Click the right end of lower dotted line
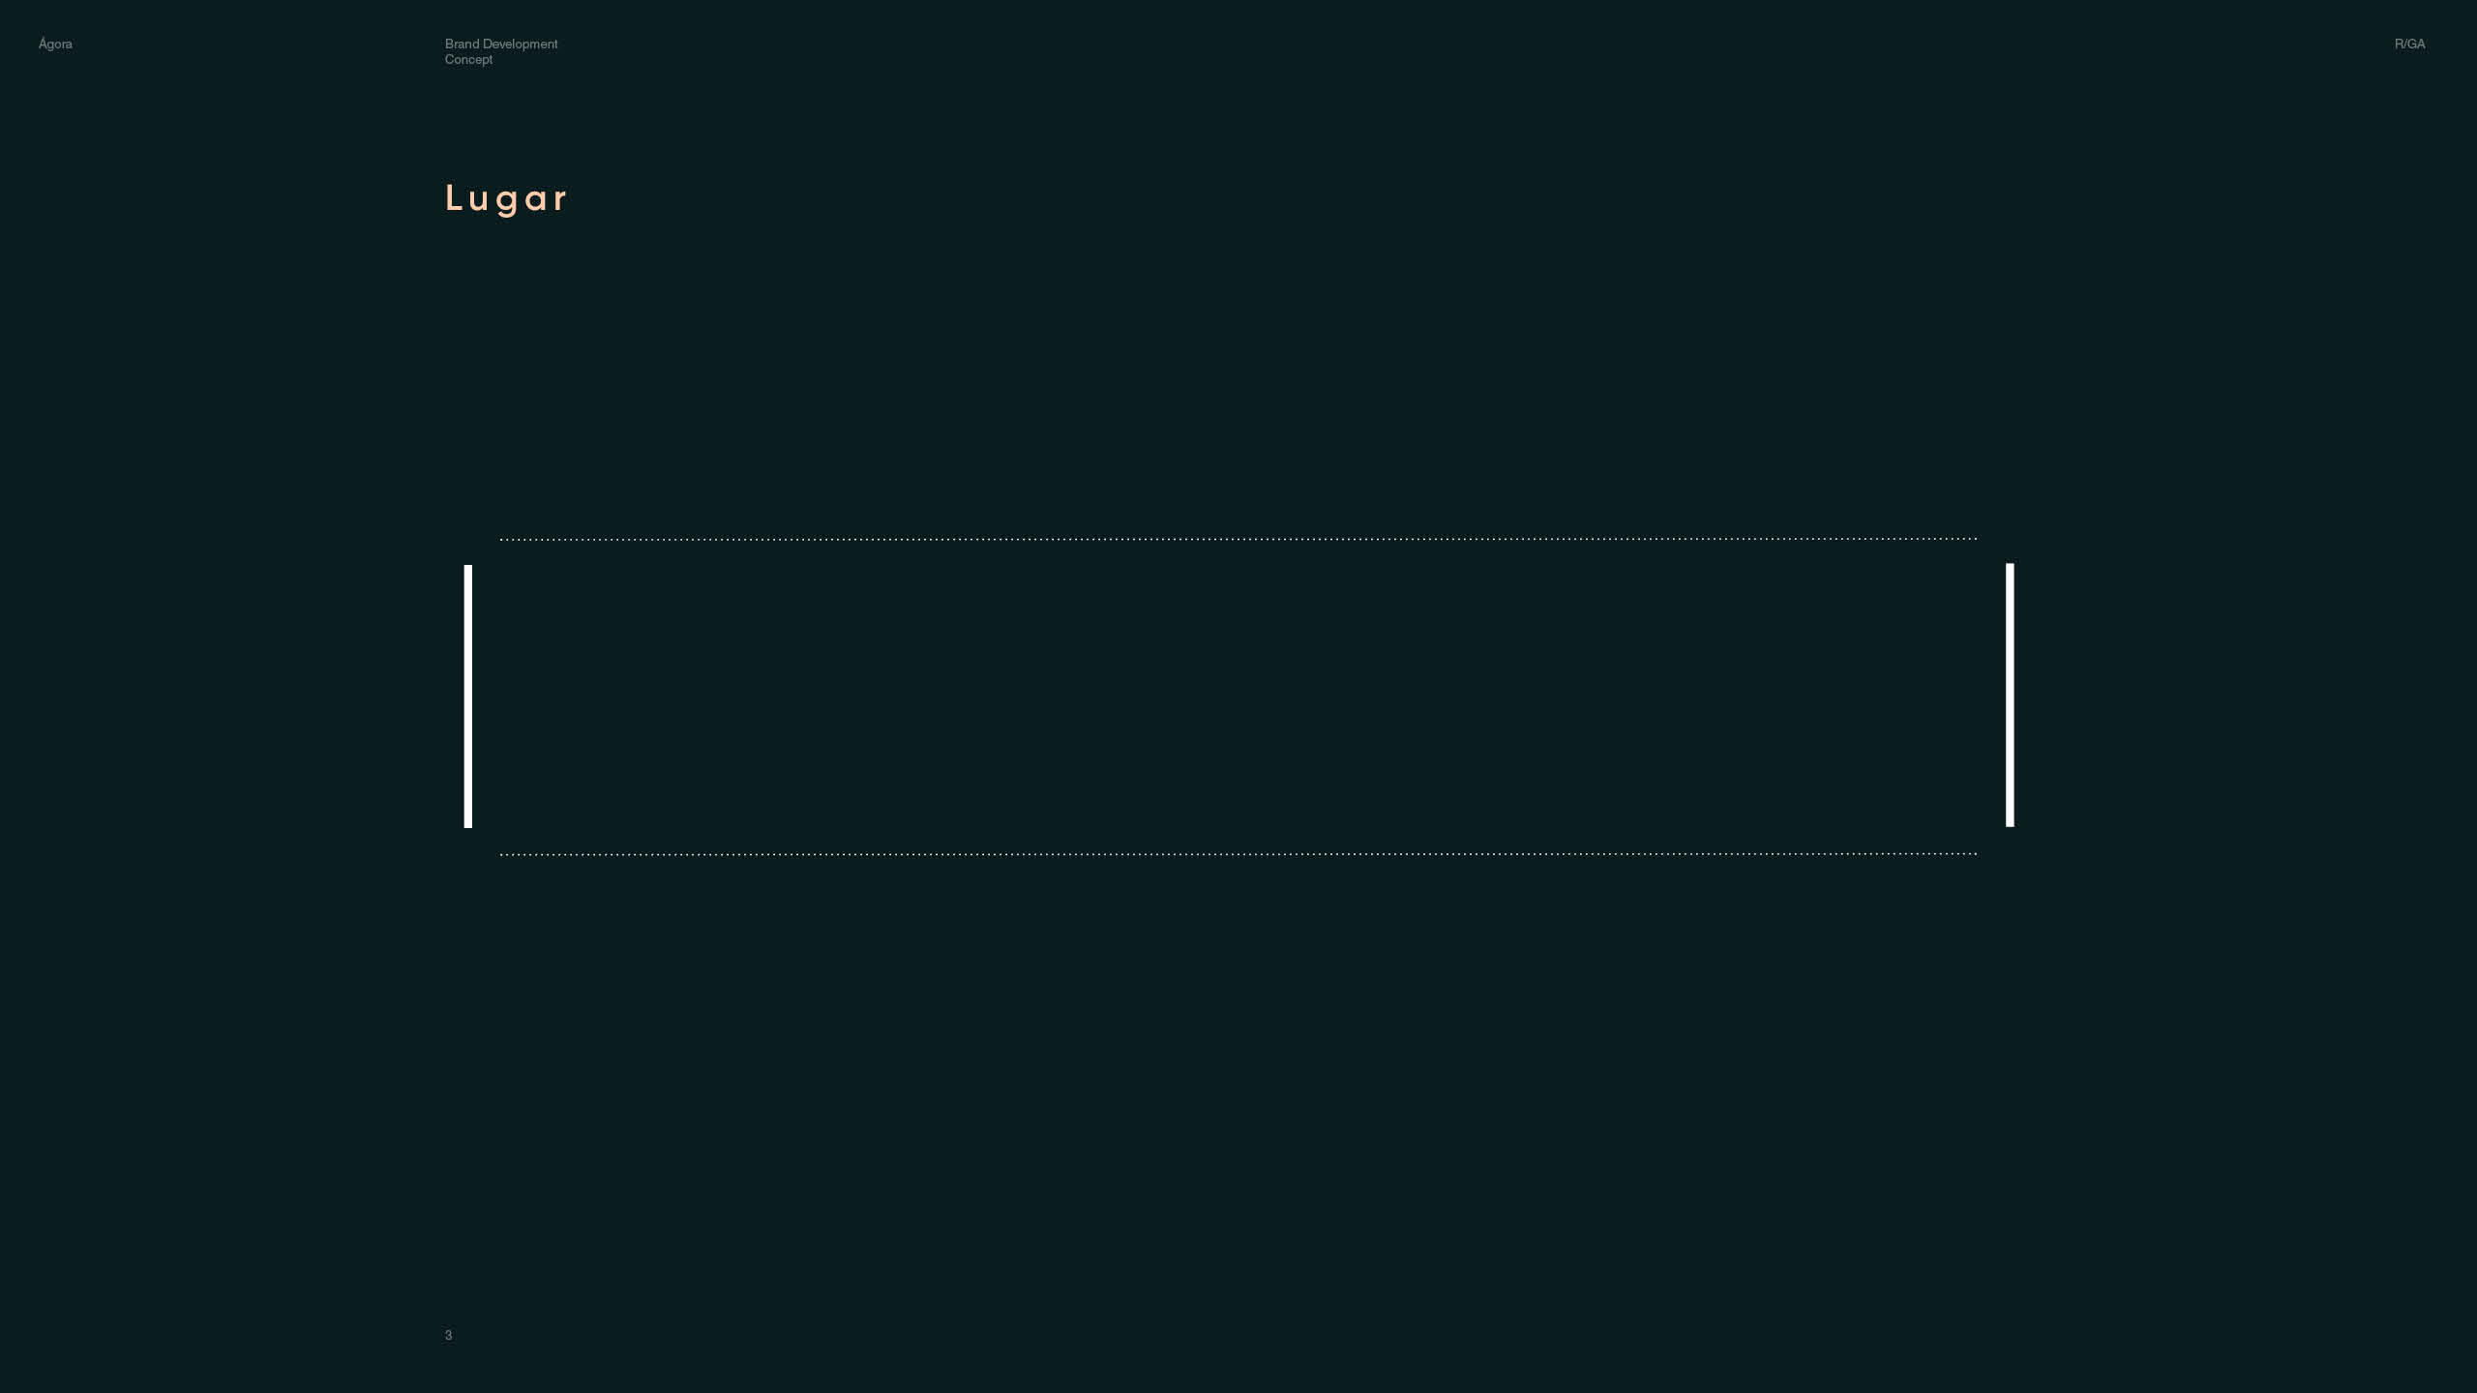Viewport: 2477px width, 1393px height. pyautogui.click(x=1974, y=854)
